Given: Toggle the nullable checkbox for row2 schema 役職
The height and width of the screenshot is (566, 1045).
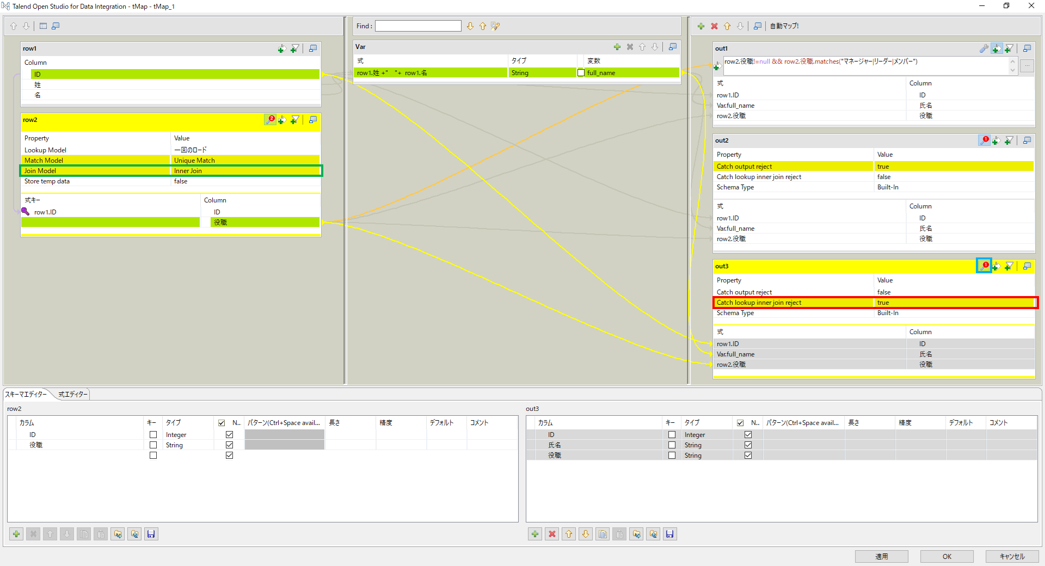Looking at the screenshot, I should coord(229,445).
